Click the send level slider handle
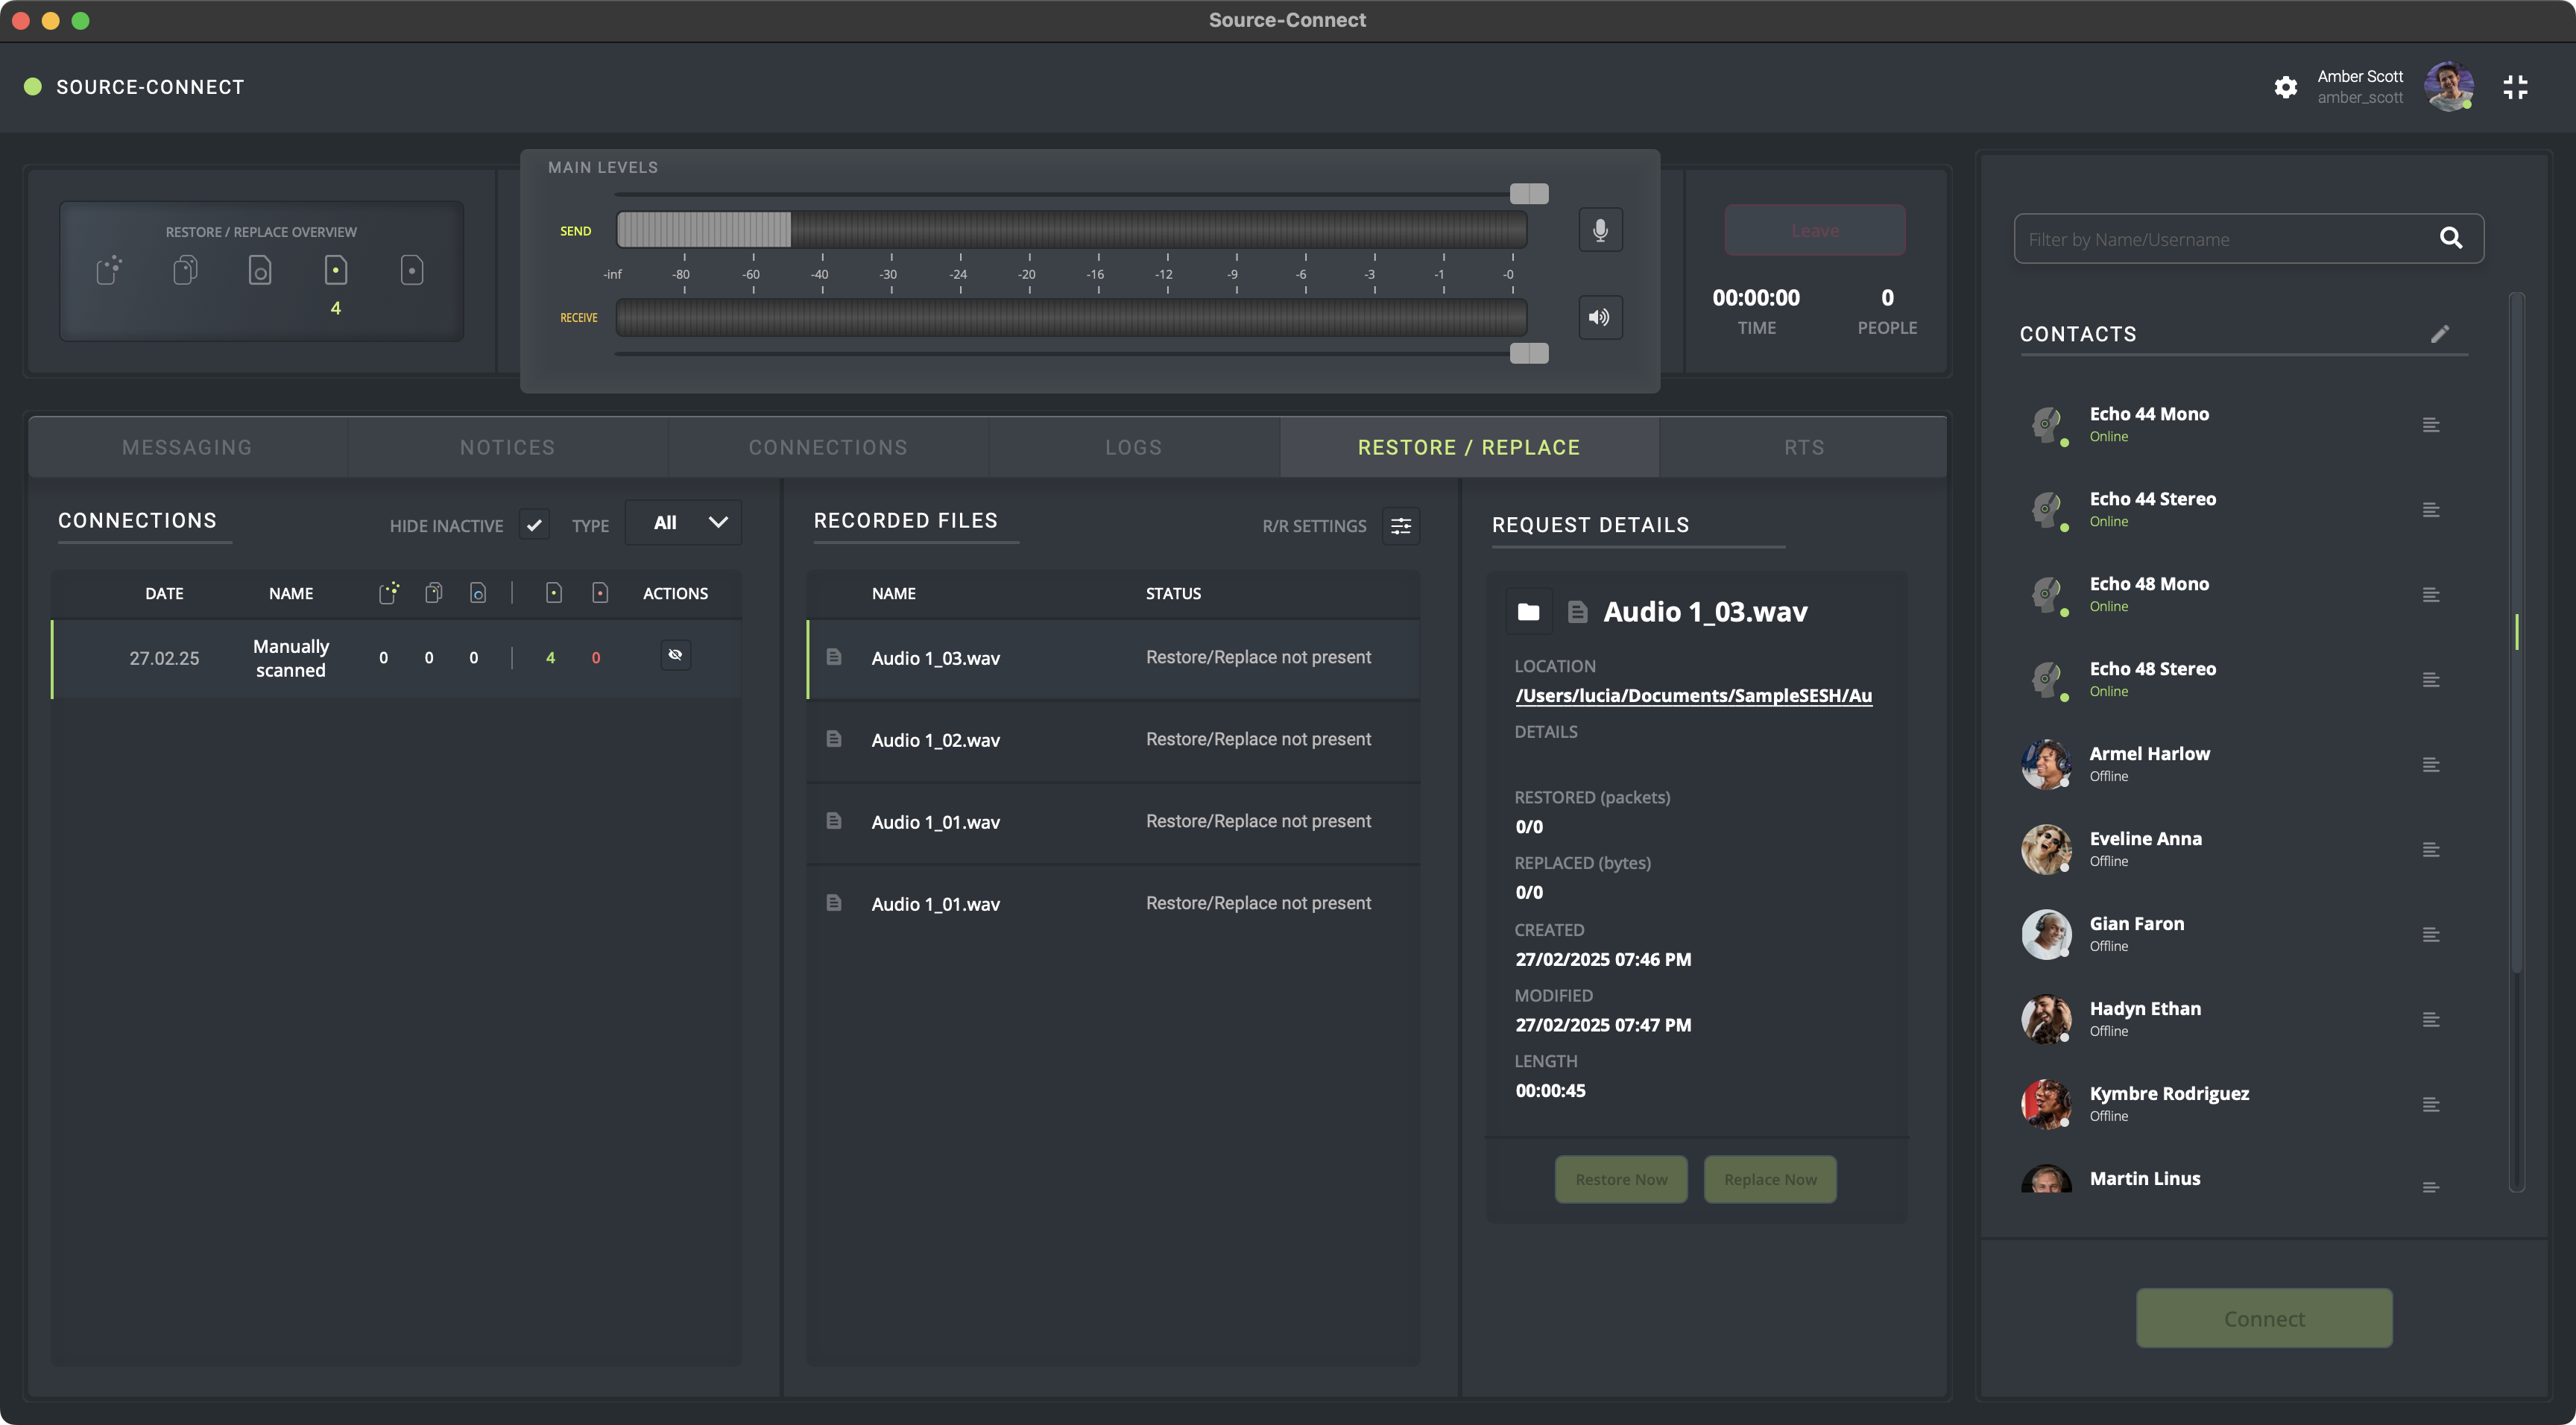 1528,193
